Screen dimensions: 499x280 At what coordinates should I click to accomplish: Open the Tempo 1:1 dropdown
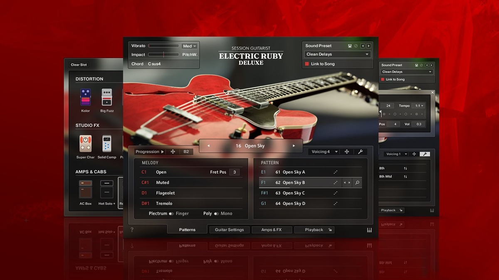pyautogui.click(x=418, y=106)
